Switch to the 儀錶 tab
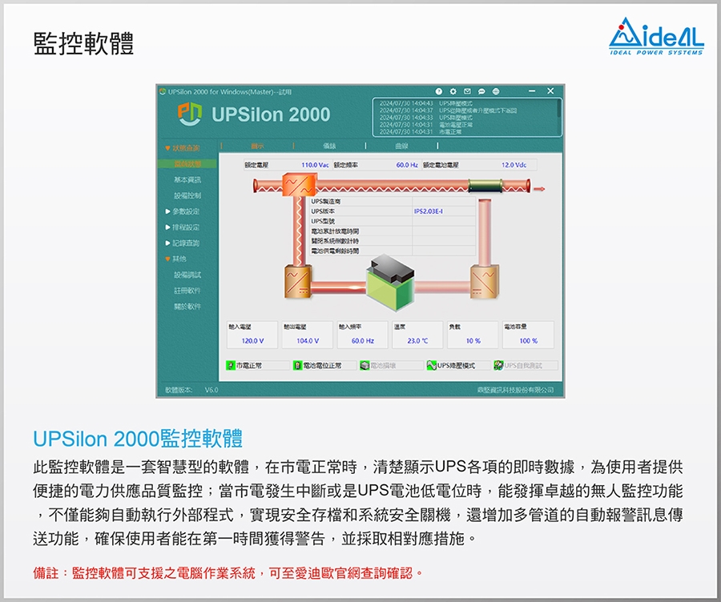The width and height of the screenshot is (721, 602). 329,146
